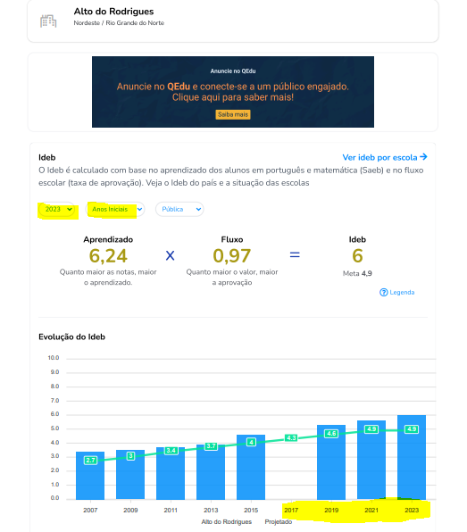Click the 2019 bar in the chart
This screenshot has width=467, height=532.
pos(331,462)
